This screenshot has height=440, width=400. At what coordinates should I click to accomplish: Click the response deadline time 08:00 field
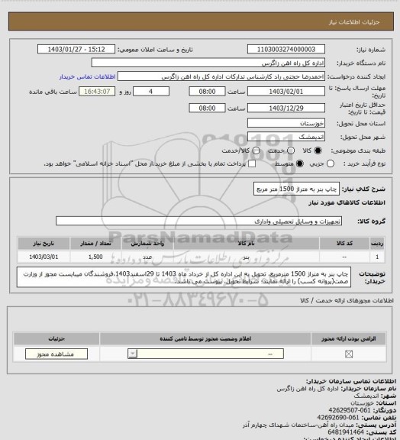pyautogui.click(x=207, y=92)
